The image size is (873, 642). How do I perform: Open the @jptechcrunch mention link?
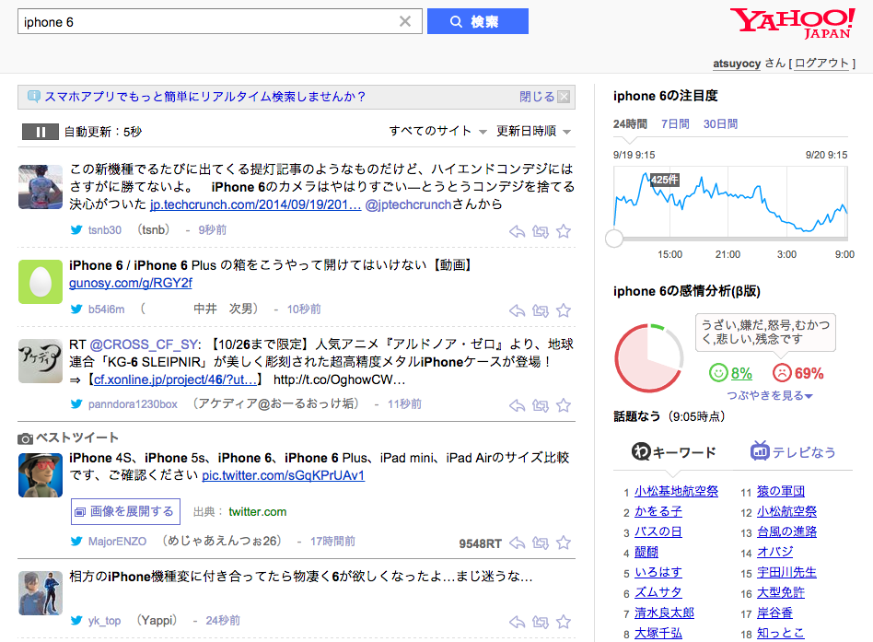coord(408,204)
